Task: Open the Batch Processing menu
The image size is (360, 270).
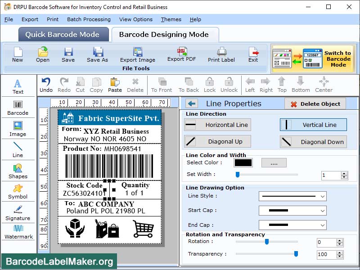Action: [x=89, y=19]
